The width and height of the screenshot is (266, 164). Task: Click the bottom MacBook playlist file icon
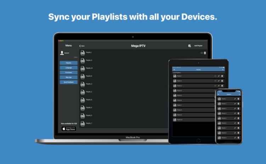click(83, 124)
